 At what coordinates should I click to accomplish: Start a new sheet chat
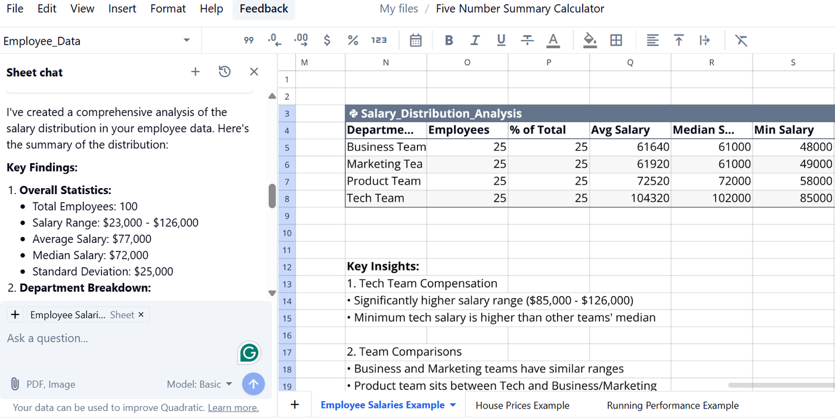click(195, 72)
